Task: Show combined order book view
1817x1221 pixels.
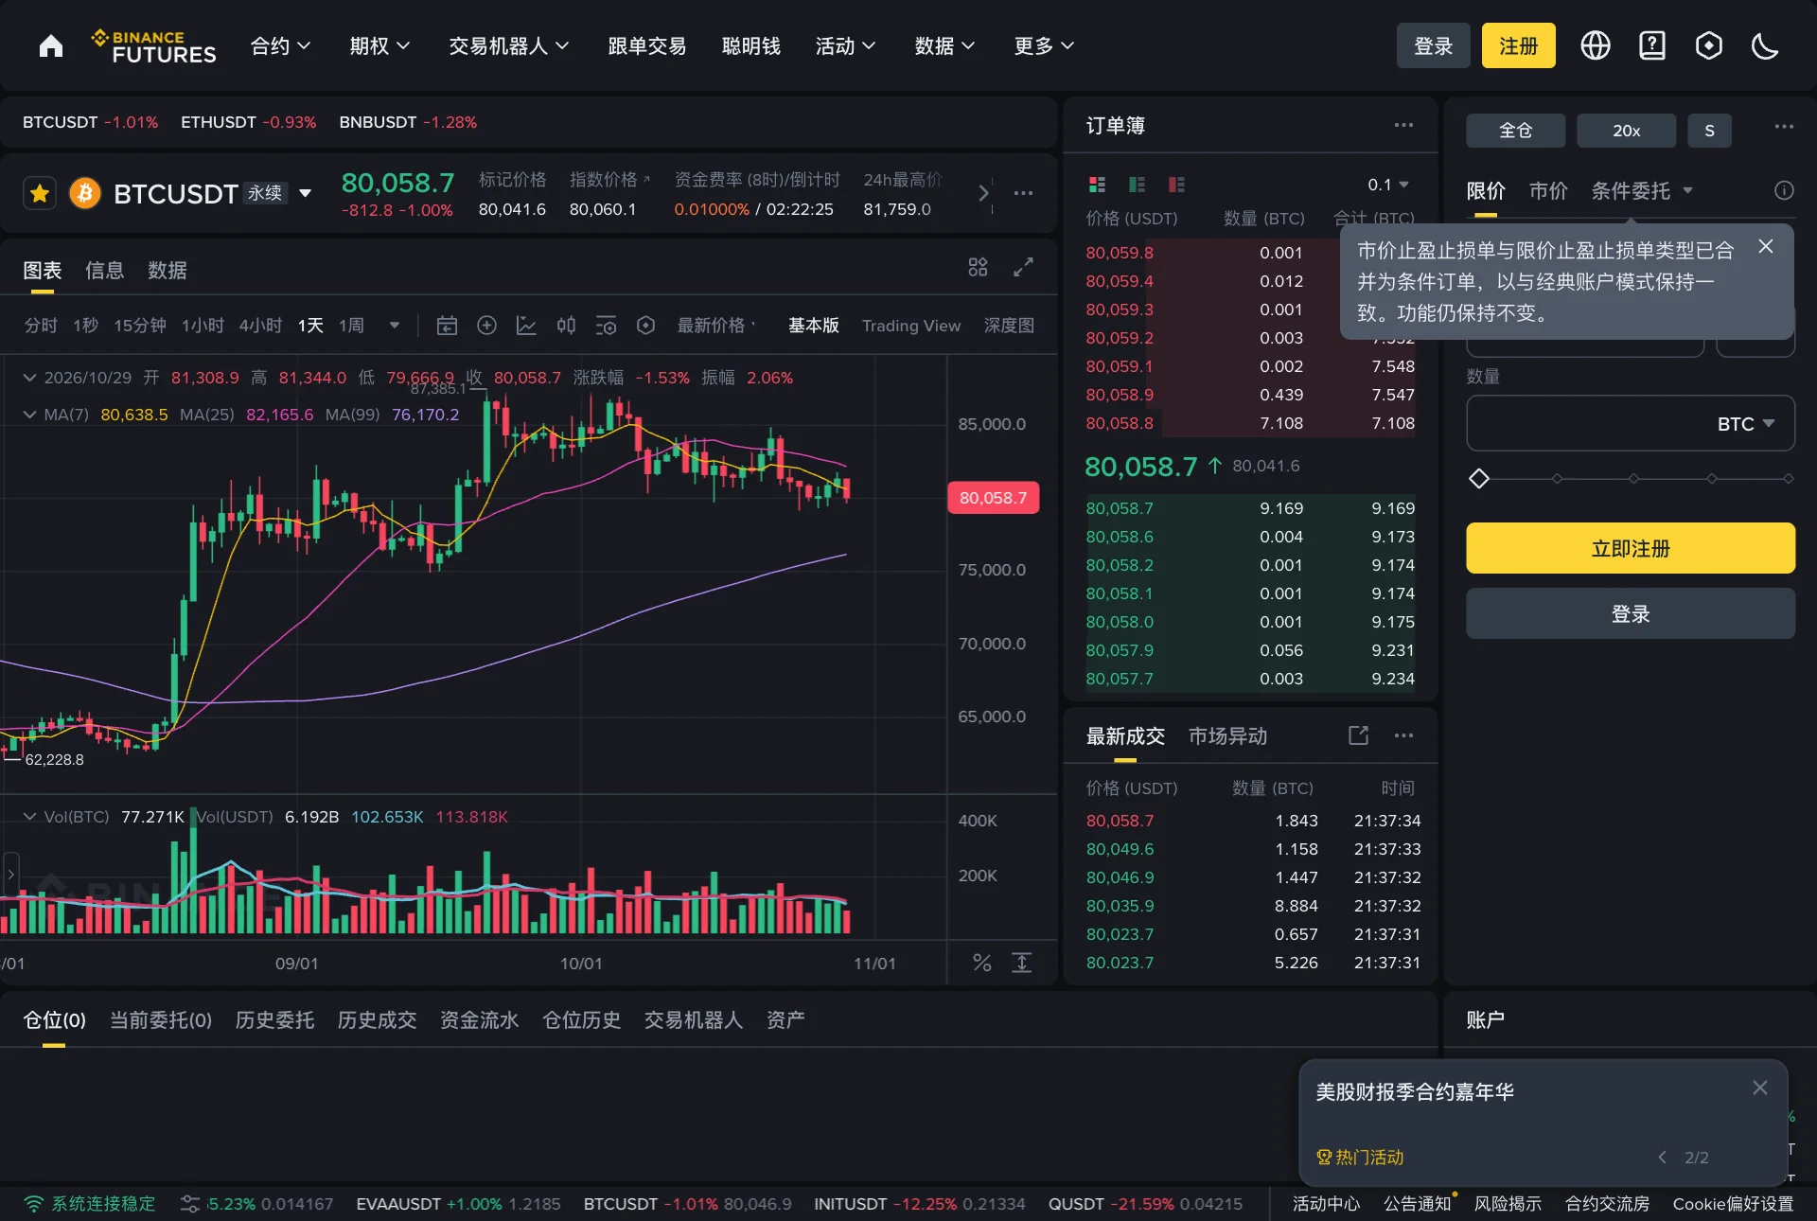Action: (1098, 185)
